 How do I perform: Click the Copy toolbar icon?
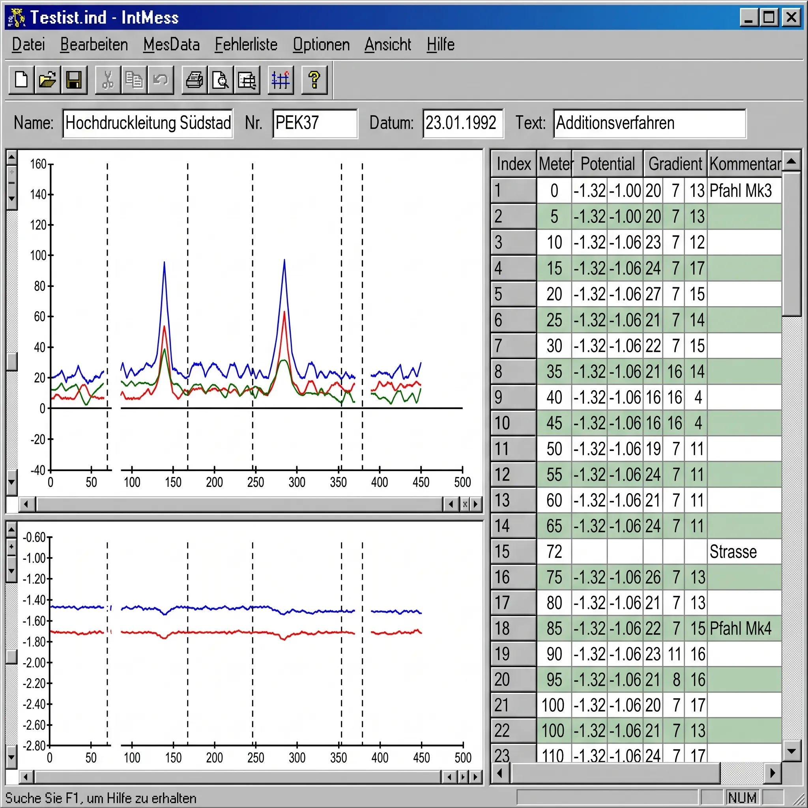(x=134, y=80)
